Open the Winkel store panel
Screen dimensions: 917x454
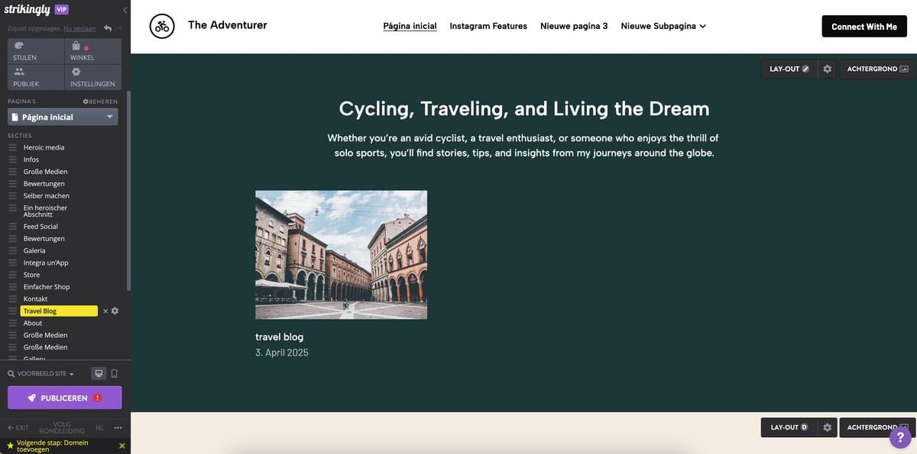click(92, 51)
